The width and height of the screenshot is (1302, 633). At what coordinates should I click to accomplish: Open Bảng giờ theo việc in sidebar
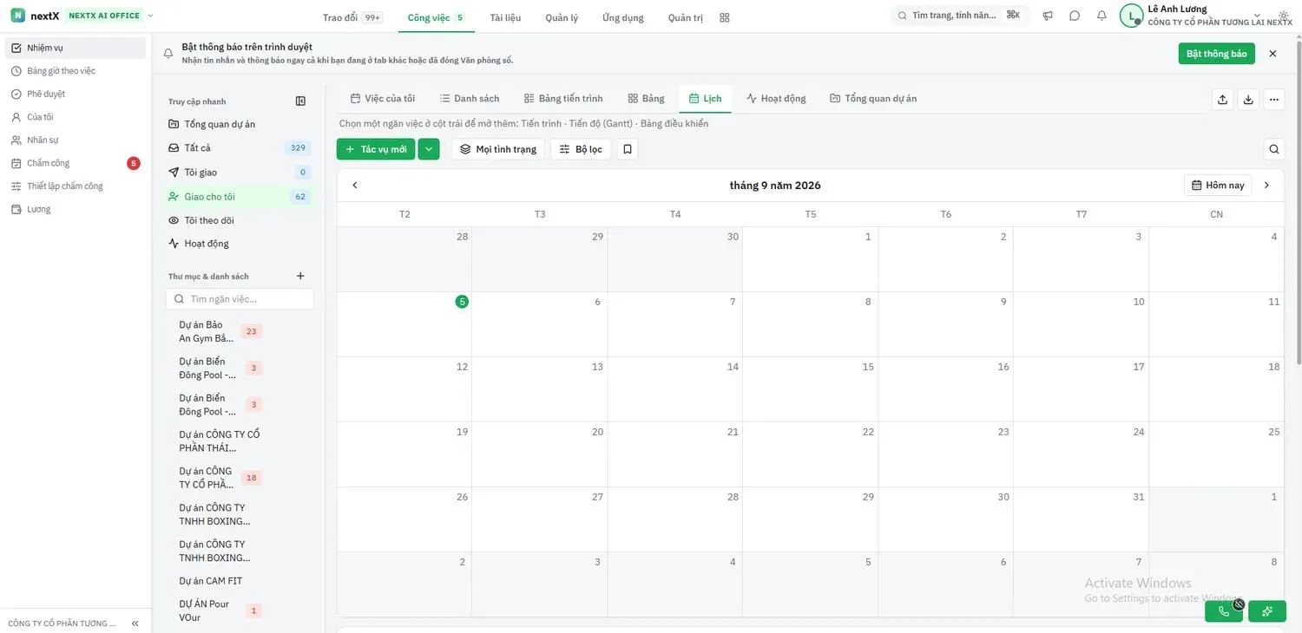click(76, 71)
